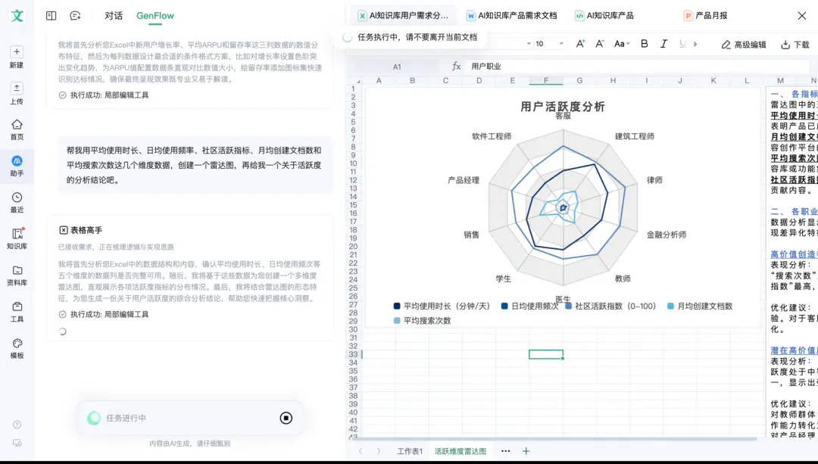Viewport: 818px width, 464px height.
Task: Increase font size with A+ icon
Action: [580, 44]
